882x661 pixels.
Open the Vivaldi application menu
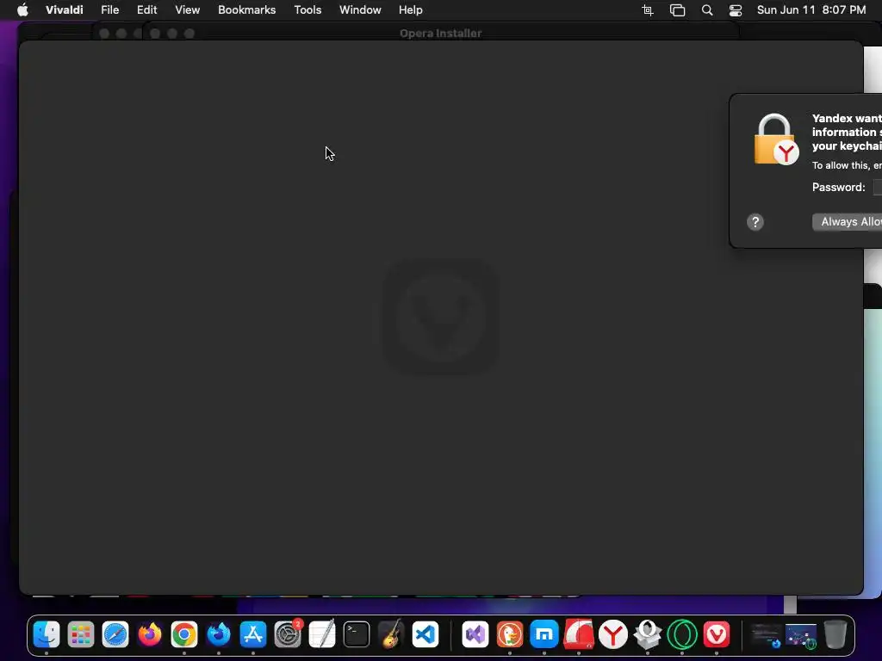click(64, 10)
